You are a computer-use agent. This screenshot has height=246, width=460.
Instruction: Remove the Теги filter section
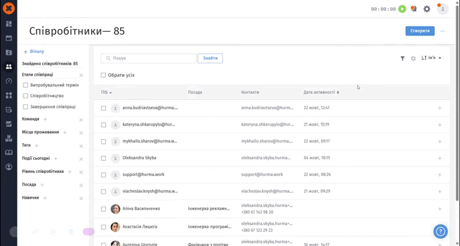click(81, 146)
